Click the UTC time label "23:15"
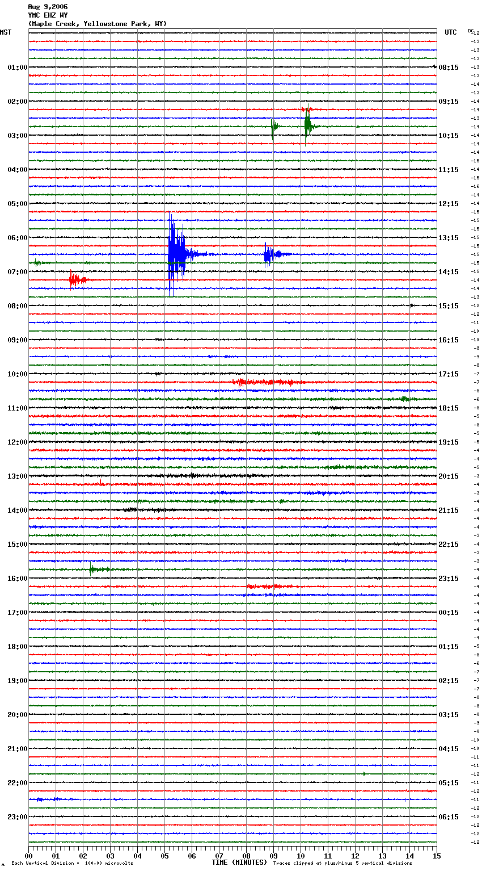 coord(449,579)
